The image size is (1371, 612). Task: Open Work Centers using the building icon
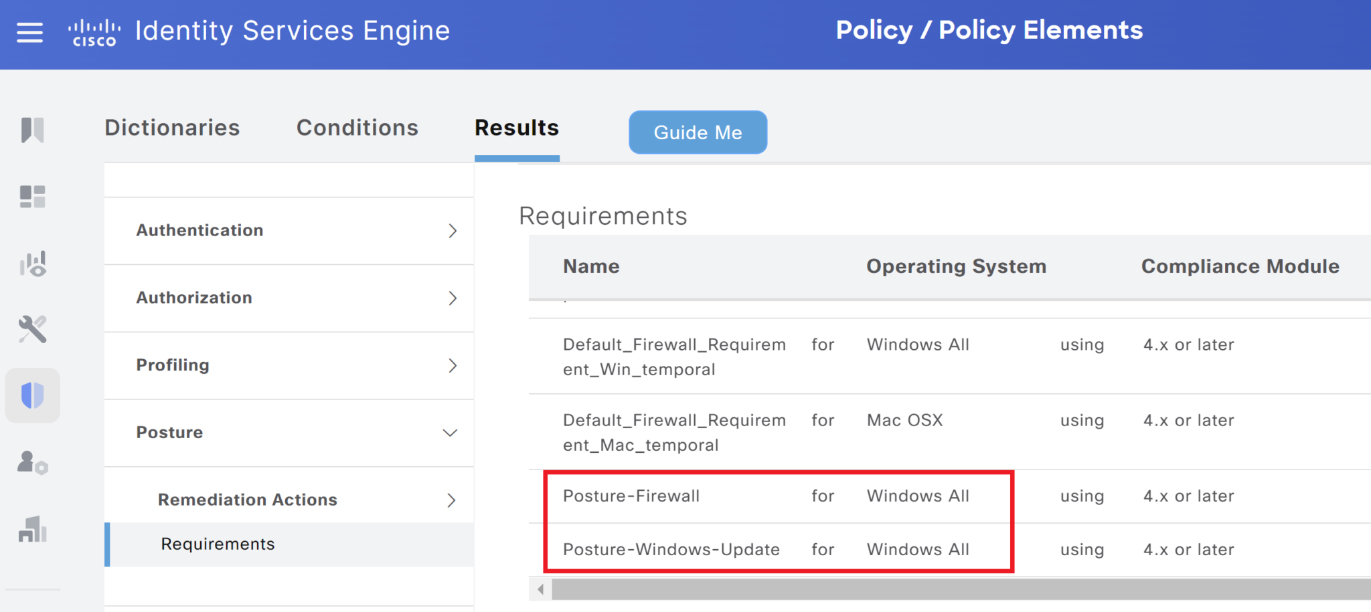click(33, 530)
